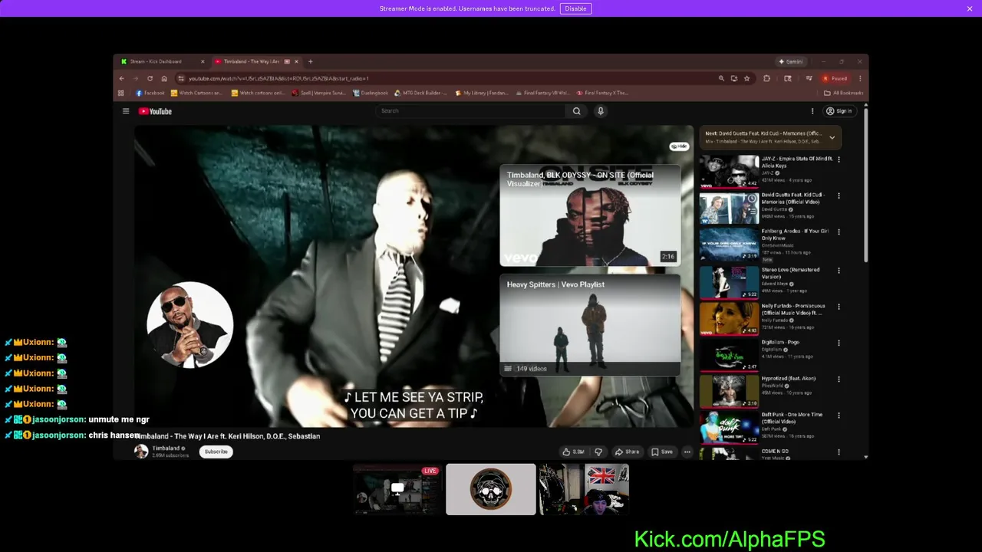The image size is (982, 552).
Task: Open the Facebook bookmark
Action: tap(150, 93)
